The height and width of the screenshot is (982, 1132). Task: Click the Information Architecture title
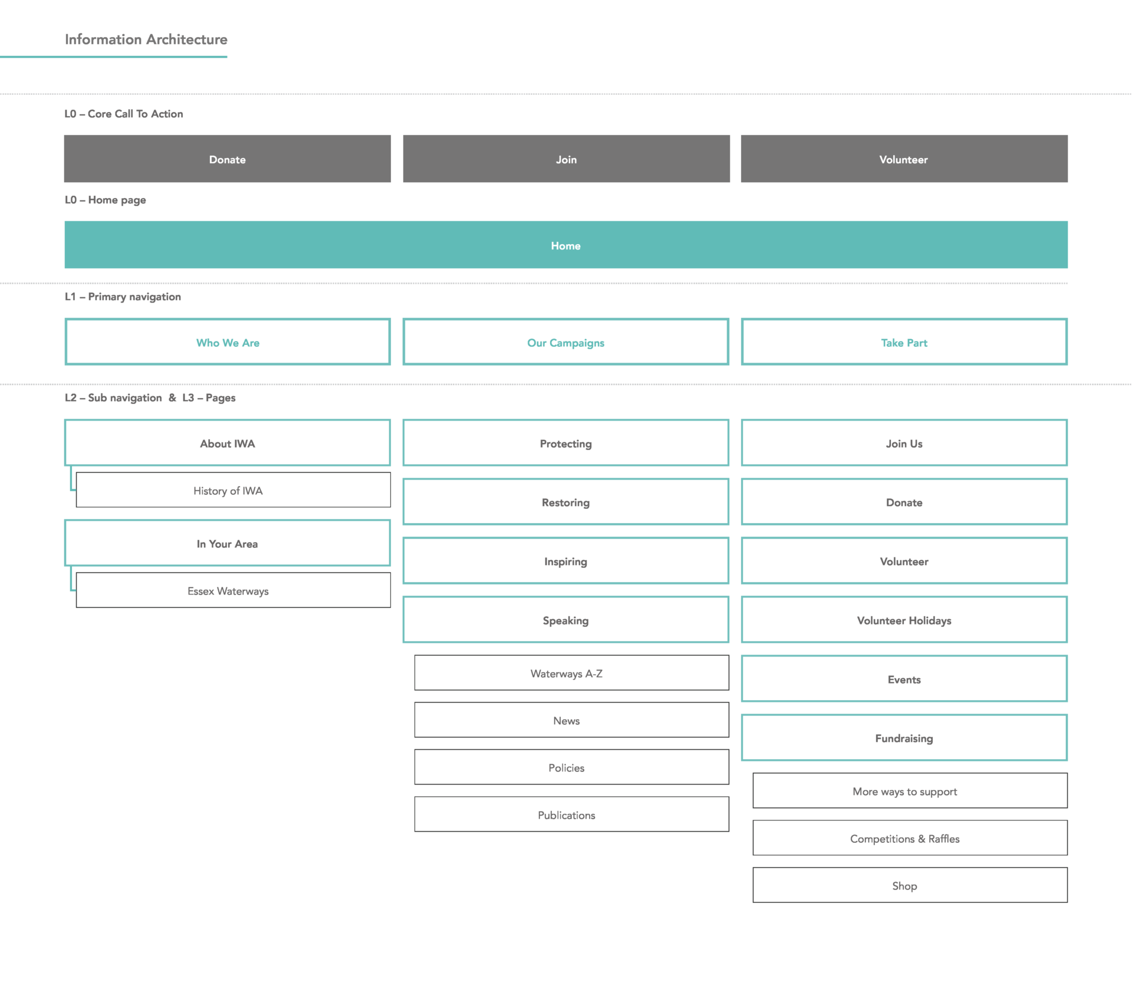click(146, 40)
